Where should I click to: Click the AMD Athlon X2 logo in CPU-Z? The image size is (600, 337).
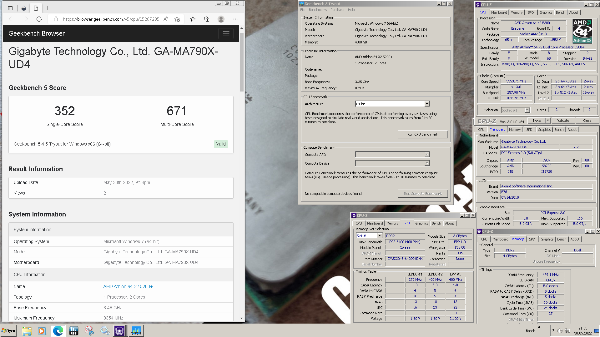pos(582,31)
